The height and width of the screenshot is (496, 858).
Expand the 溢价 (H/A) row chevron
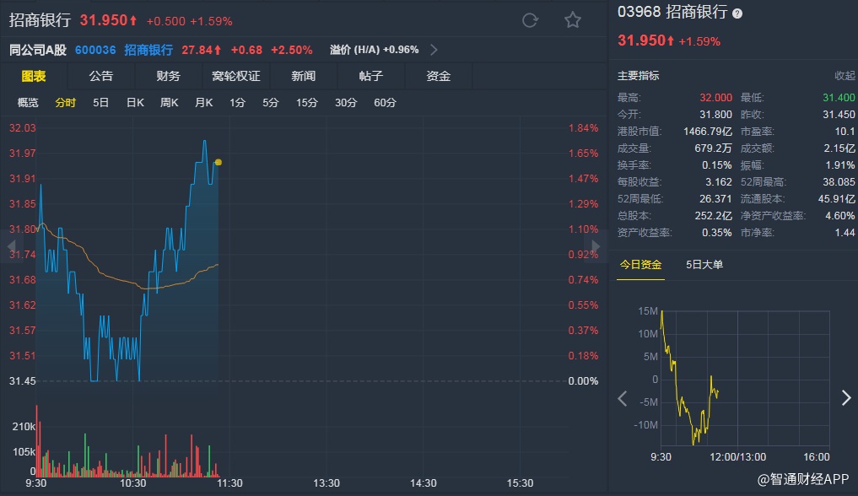[434, 50]
